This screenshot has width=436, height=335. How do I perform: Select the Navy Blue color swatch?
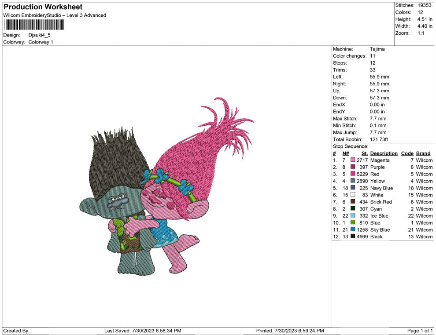click(x=353, y=188)
